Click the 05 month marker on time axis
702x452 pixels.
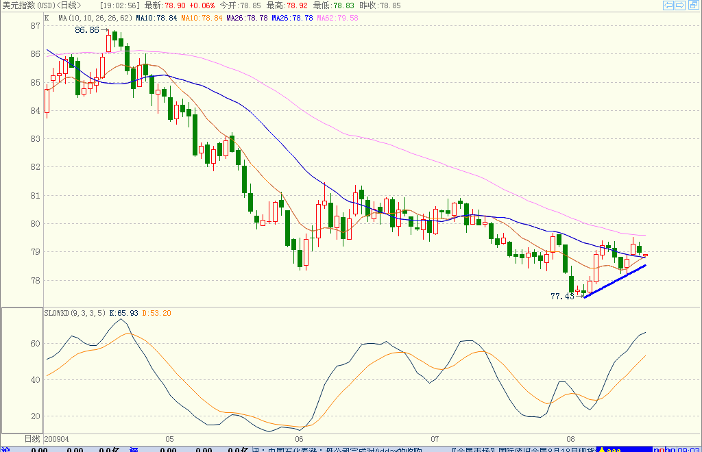click(169, 439)
